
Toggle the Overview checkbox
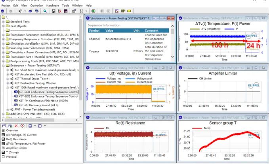pyautogui.click(x=3, y=130)
